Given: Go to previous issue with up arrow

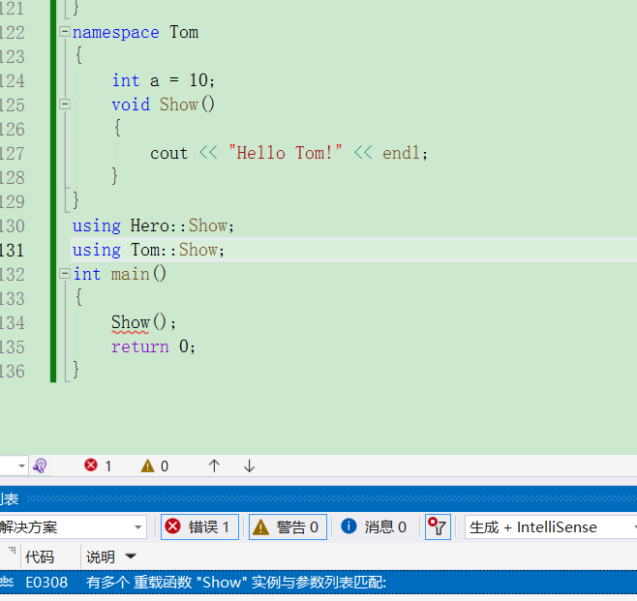Looking at the screenshot, I should tap(214, 466).
